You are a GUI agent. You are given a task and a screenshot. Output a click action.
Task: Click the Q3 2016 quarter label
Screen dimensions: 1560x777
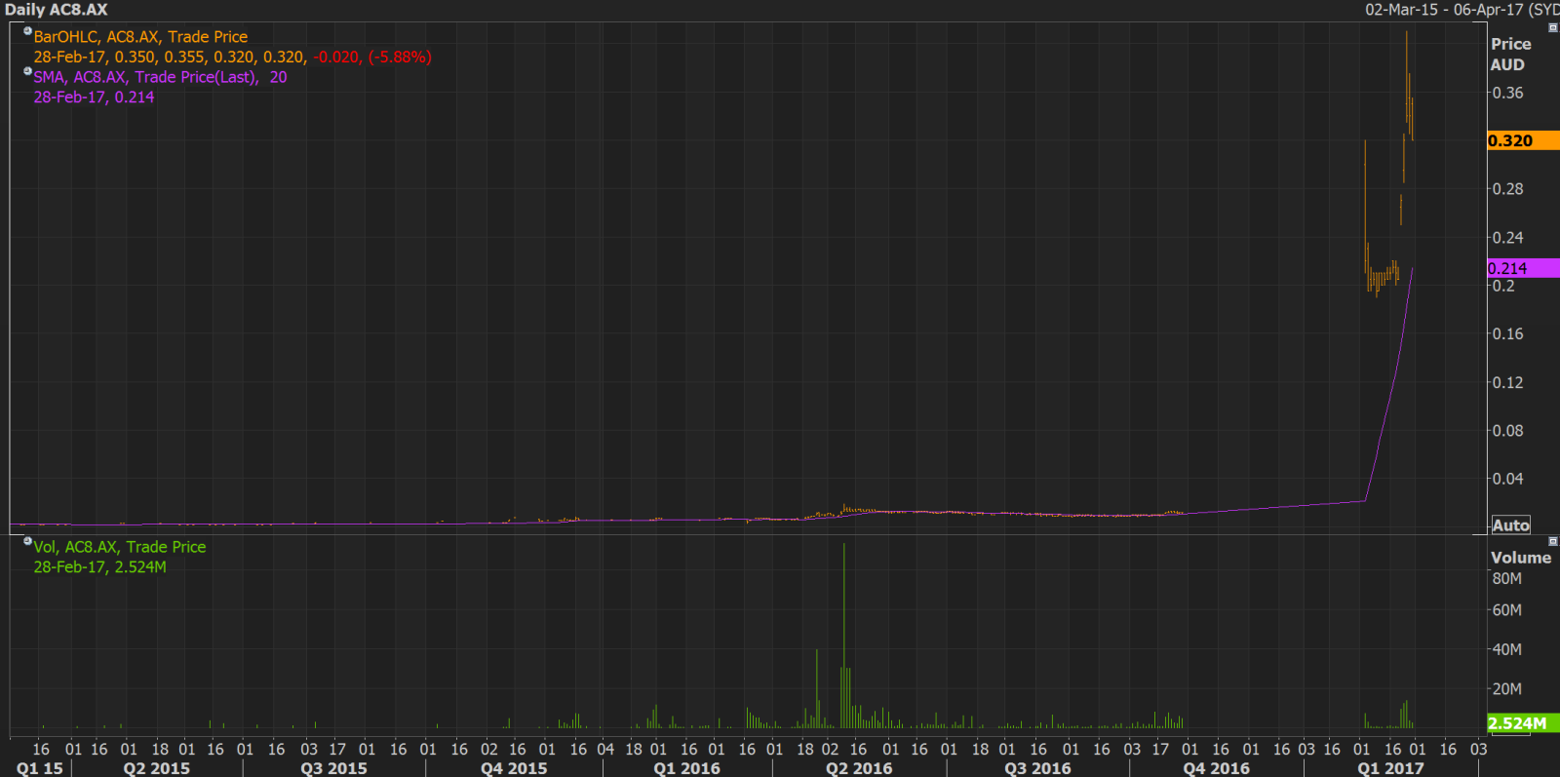point(1037,768)
